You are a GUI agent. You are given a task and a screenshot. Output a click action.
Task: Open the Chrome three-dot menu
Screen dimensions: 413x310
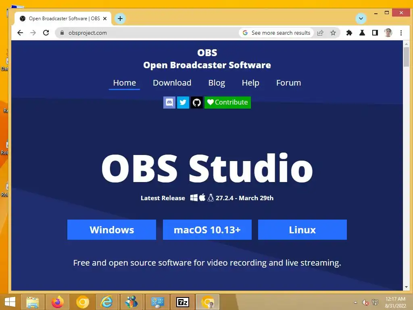tap(401, 33)
